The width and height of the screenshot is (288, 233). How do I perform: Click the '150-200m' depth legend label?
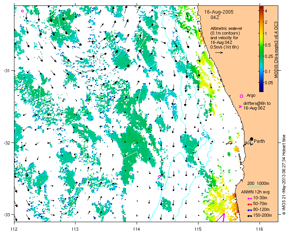[x=262, y=216]
